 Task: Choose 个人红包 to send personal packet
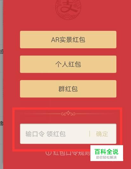tap(68, 64)
